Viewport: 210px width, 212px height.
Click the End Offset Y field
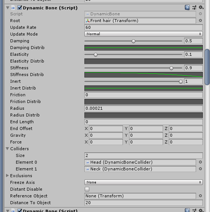pos(146,128)
